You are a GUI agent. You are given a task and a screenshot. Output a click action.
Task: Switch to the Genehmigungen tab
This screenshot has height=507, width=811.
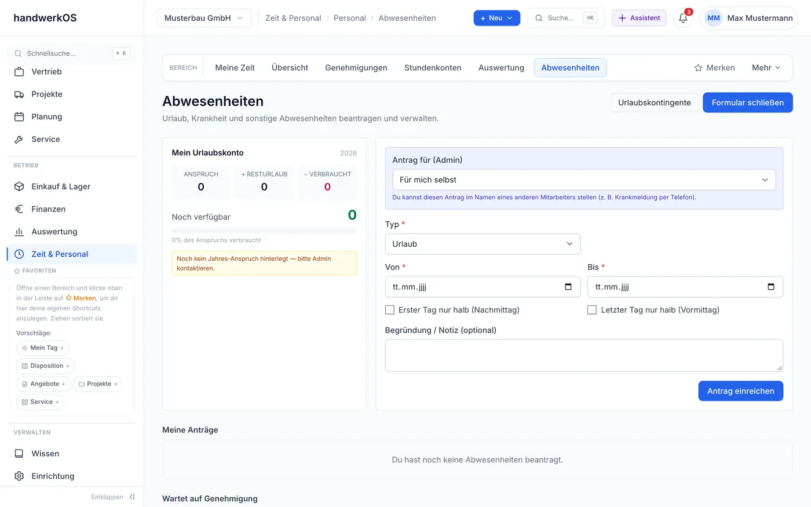356,68
